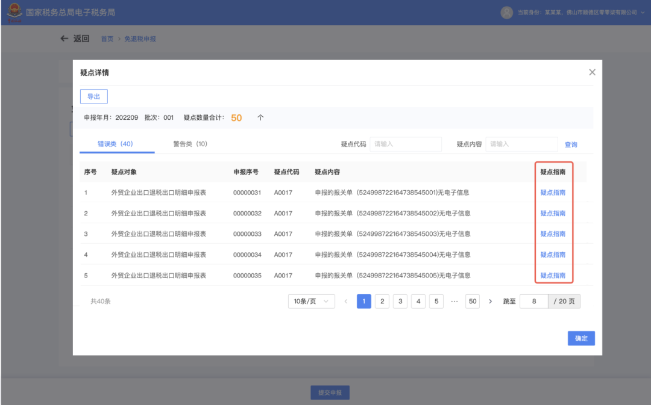651x405 pixels.
Task: Open 疑点指南 link for row 3
Action: pos(553,234)
